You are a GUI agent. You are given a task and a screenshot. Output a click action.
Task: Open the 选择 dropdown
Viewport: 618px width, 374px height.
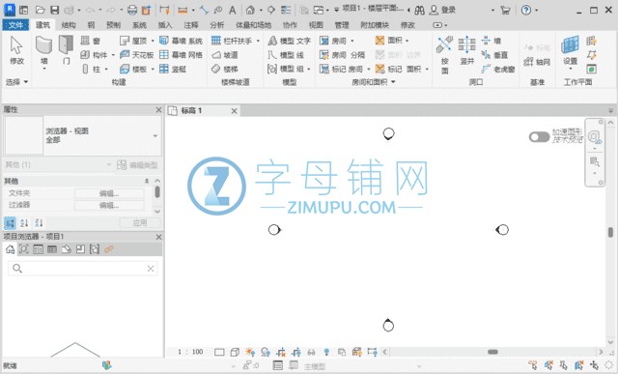click(x=16, y=82)
